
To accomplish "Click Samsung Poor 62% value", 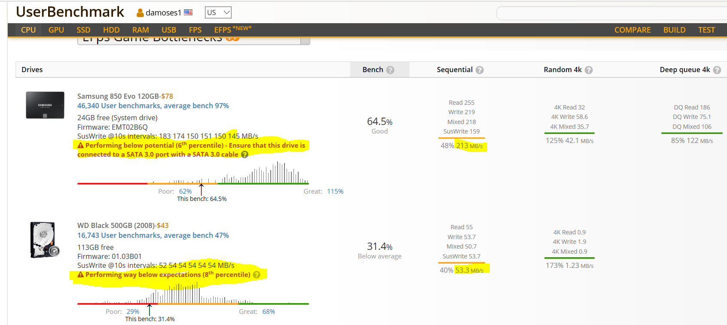I will tap(185, 191).
